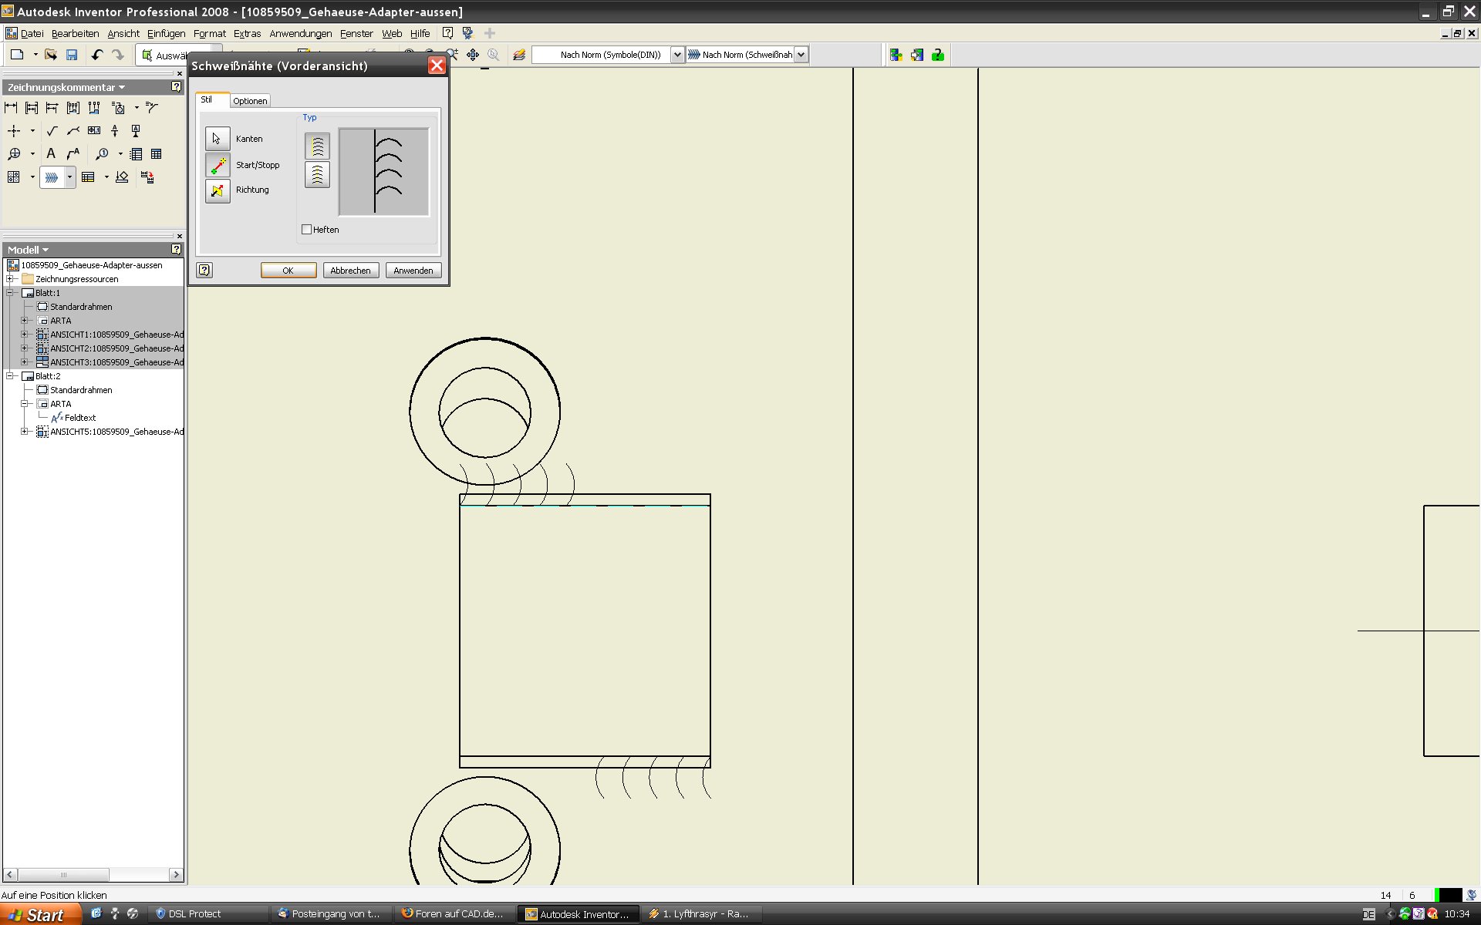Select the balloon tool
This screenshot has width=1481, height=925.
(x=101, y=154)
